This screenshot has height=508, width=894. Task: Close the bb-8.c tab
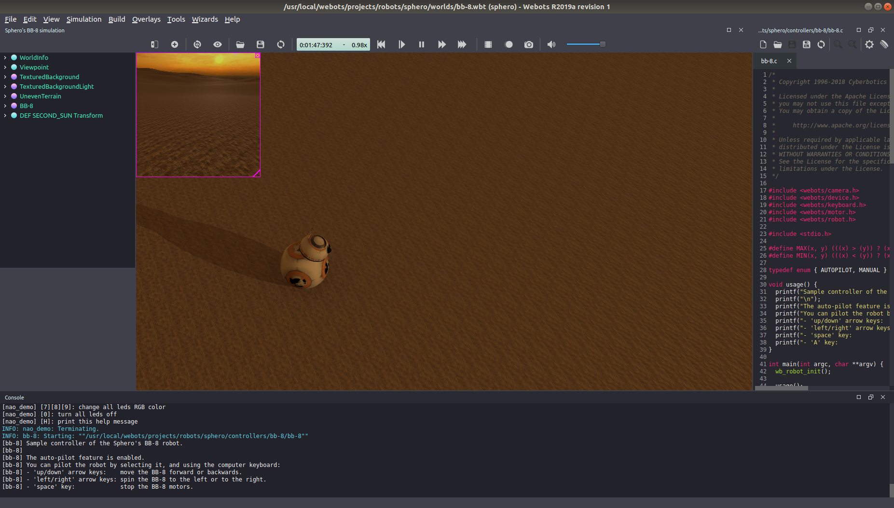789,61
